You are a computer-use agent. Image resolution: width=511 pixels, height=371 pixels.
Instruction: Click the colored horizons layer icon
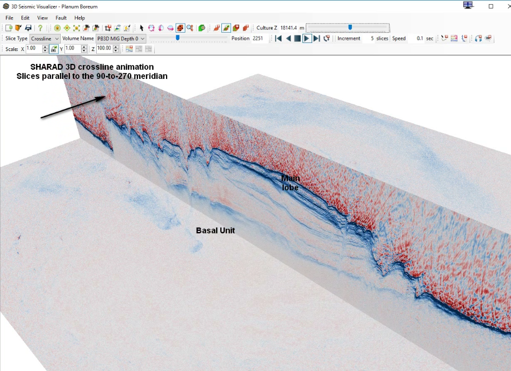tap(454, 39)
